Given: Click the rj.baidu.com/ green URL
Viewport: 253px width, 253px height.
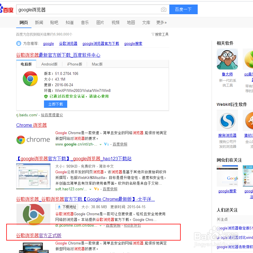Looking at the screenshot, I should (27, 115).
